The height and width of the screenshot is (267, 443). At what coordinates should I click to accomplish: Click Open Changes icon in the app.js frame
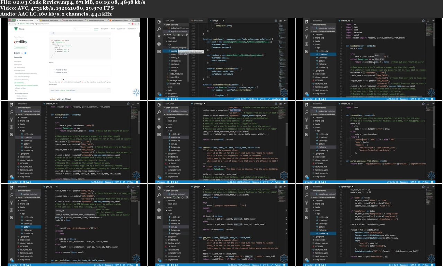click(x=276, y=21)
